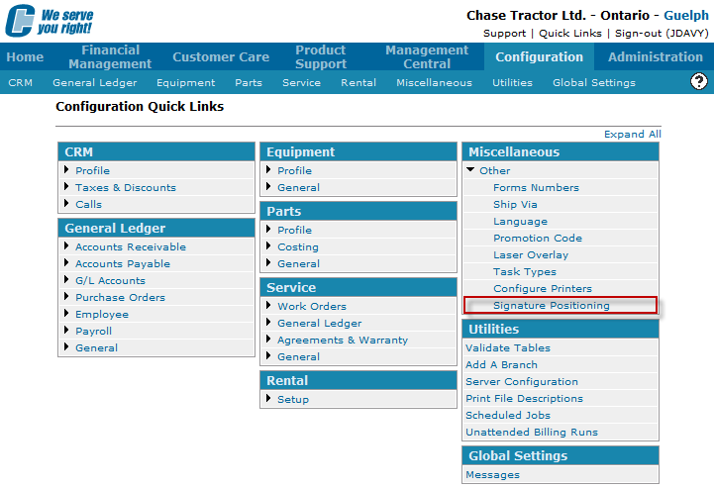
Task: Open the Support link
Action: coord(504,34)
